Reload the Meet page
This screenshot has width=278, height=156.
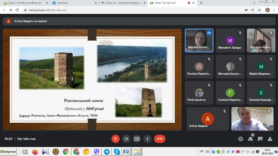pyautogui.click(x=17, y=10)
